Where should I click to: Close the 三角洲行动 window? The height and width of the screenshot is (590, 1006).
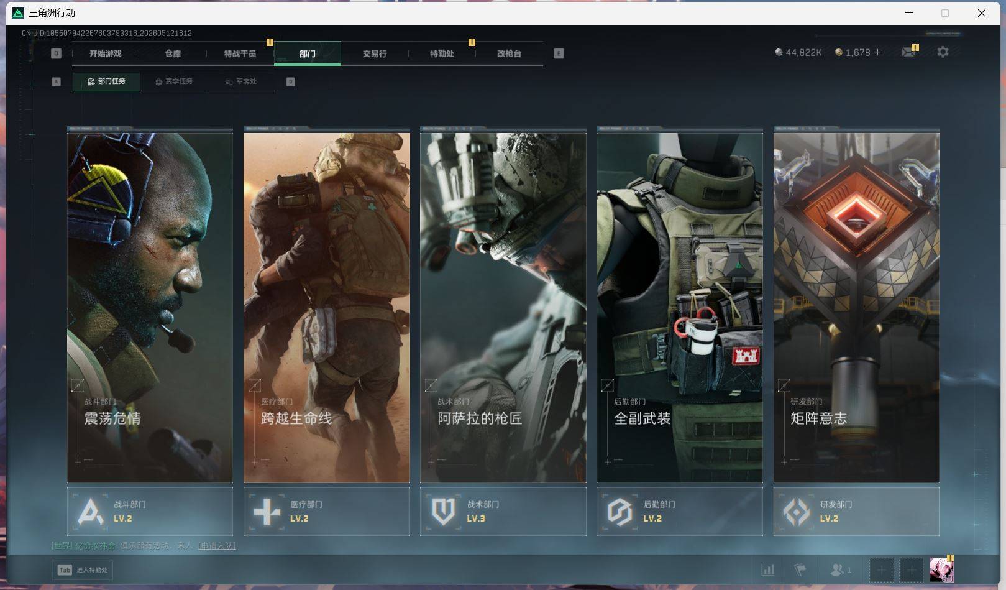982,12
